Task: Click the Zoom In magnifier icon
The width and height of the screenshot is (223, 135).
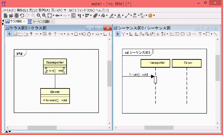Action: pos(39,15)
